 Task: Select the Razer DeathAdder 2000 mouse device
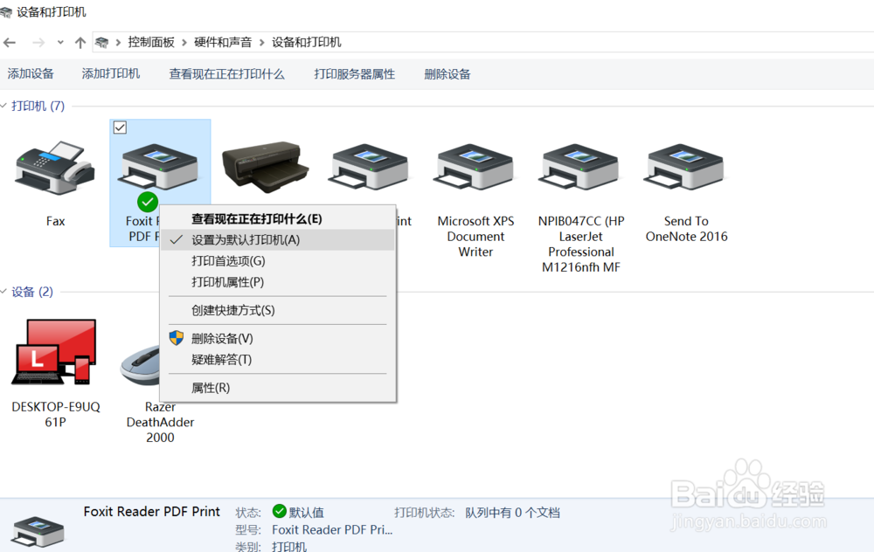[141, 365]
